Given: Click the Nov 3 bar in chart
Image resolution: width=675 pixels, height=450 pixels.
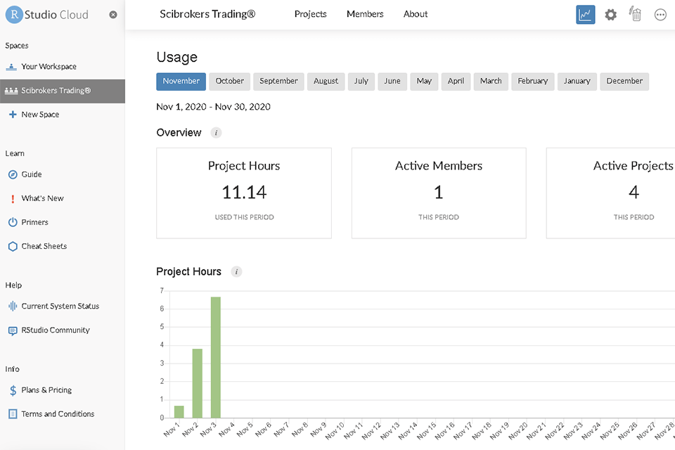Looking at the screenshot, I should click(x=216, y=357).
